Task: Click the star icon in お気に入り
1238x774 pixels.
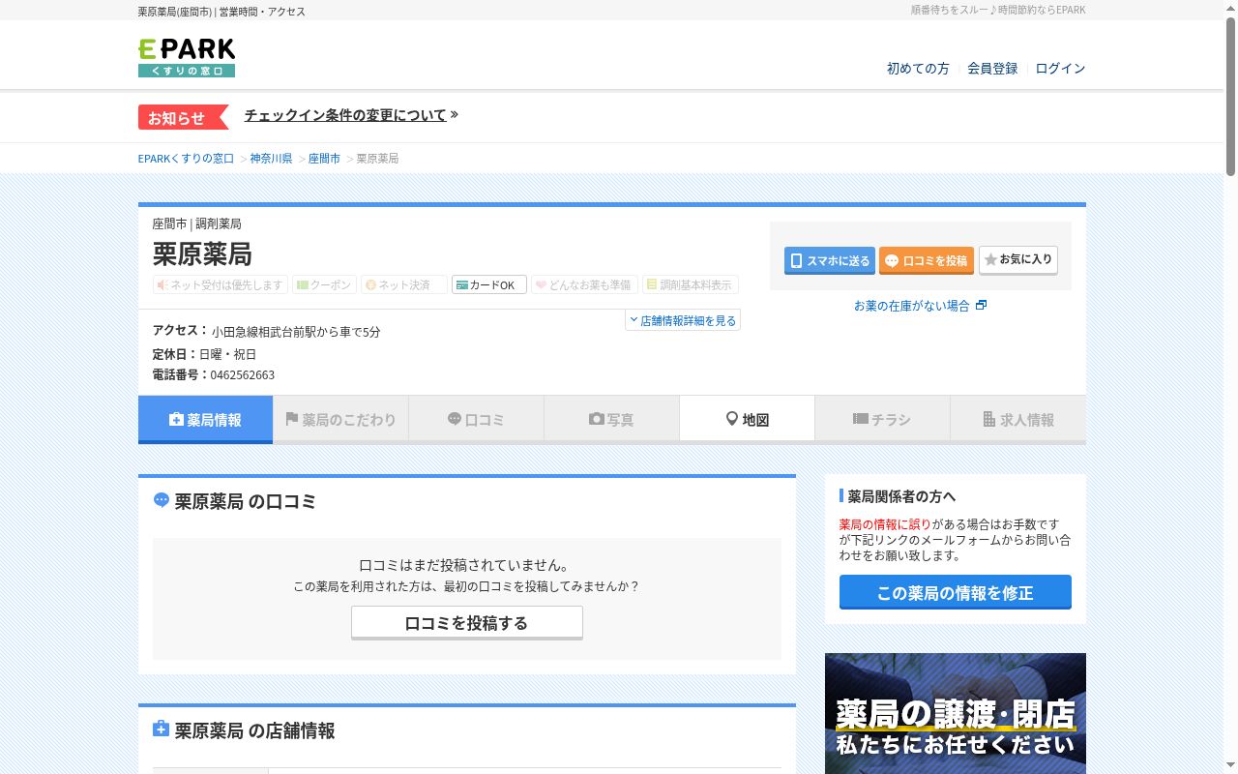Action: click(990, 259)
